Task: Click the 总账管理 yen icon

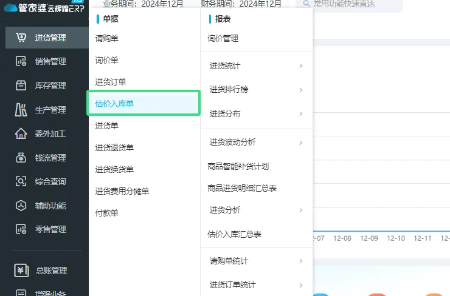Action: tap(21, 271)
